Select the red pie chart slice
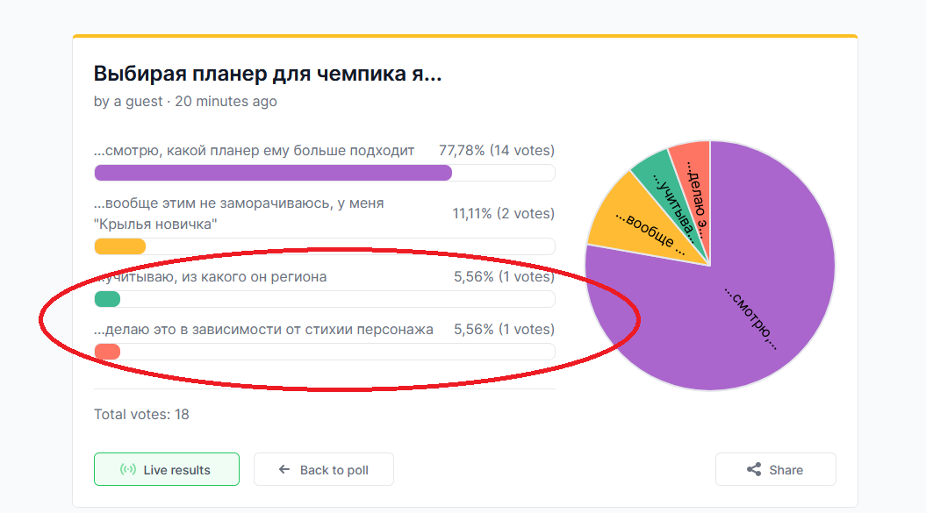 pos(695,189)
